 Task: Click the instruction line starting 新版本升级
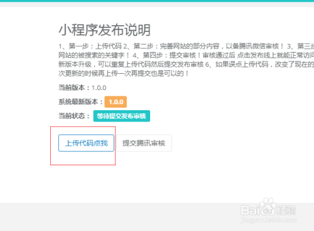tap(186, 64)
